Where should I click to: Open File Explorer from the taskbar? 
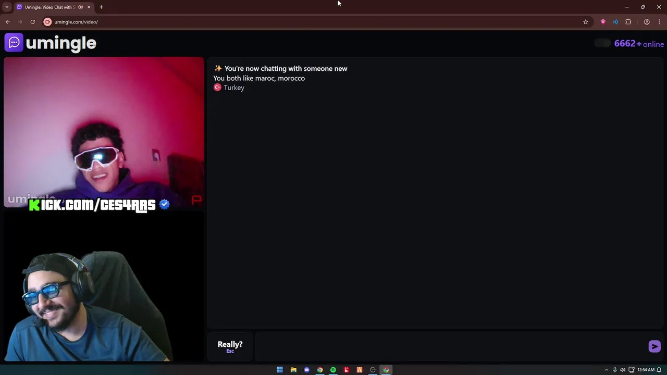tap(293, 370)
